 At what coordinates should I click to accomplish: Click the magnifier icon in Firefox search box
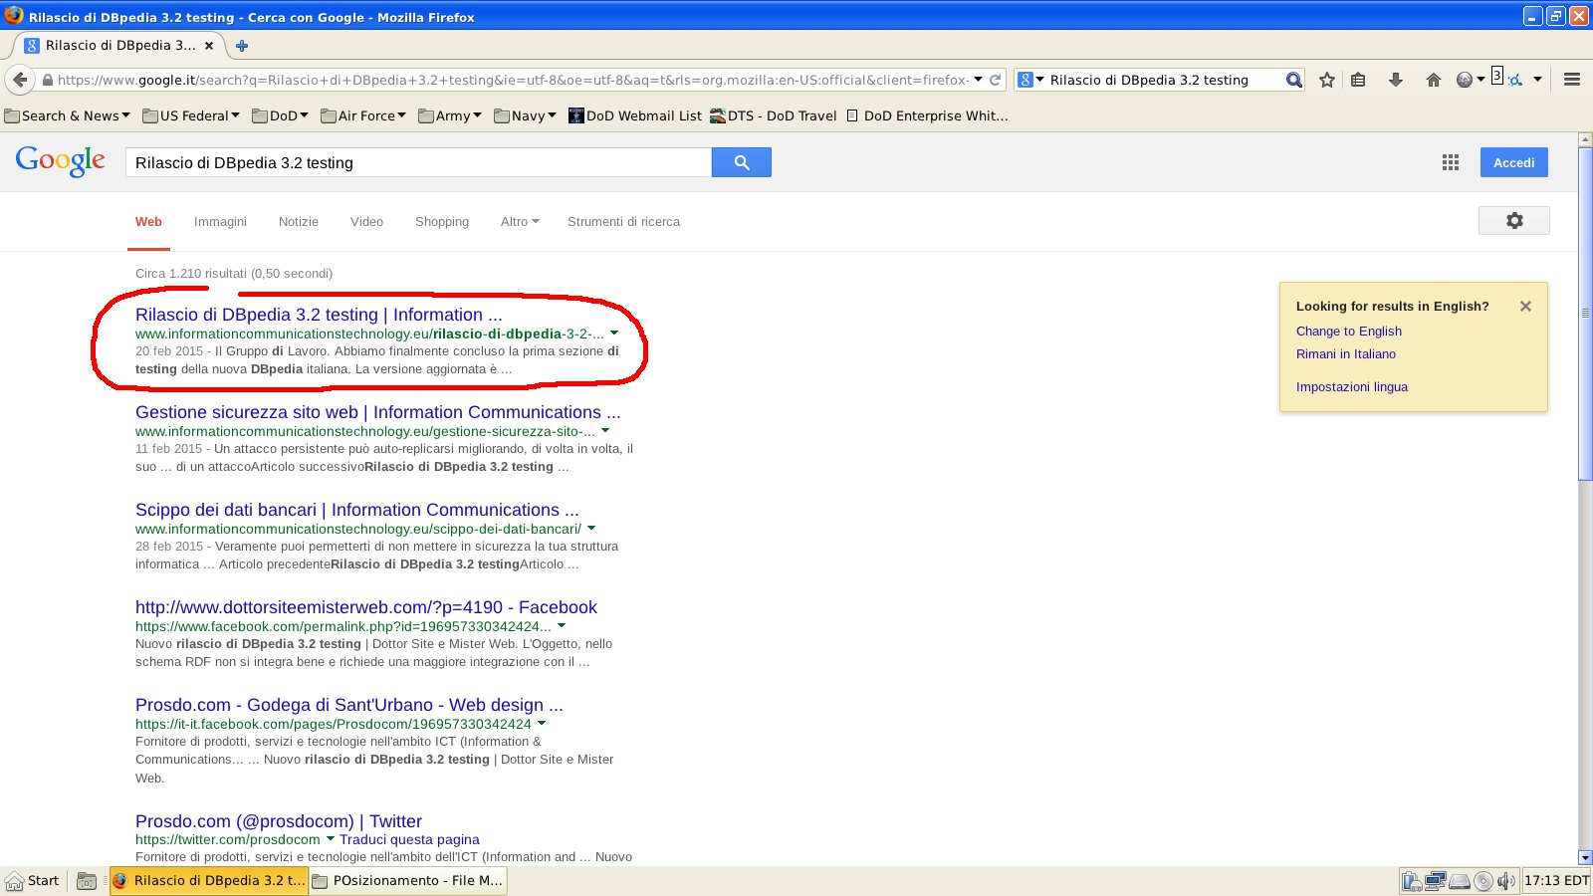(x=1293, y=80)
